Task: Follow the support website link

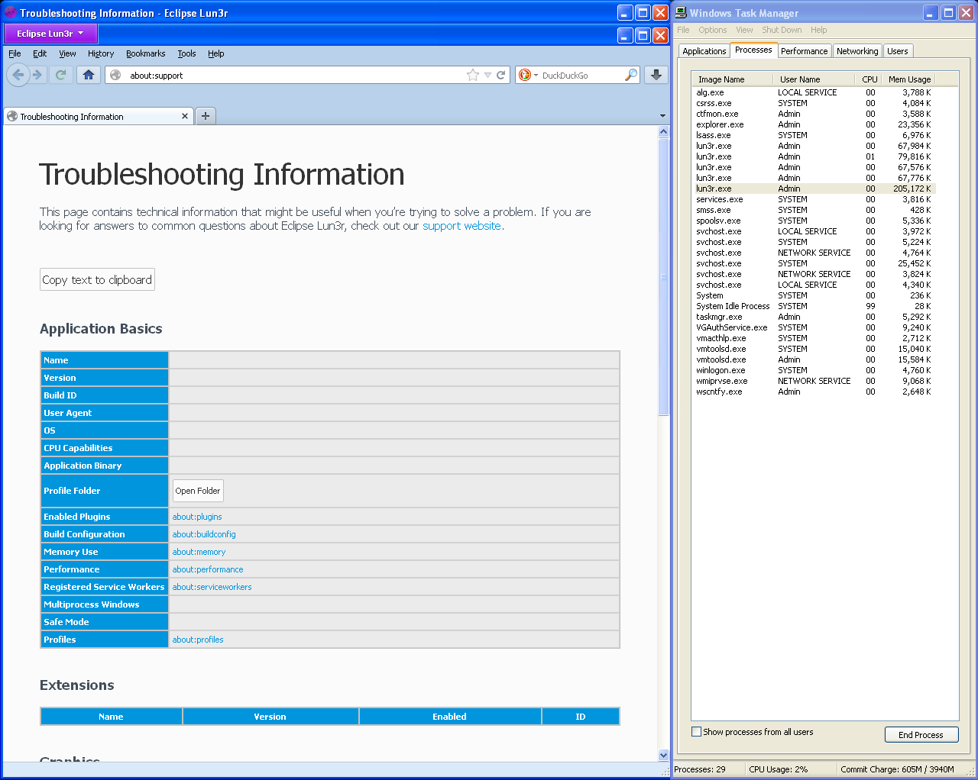Action: point(461,226)
